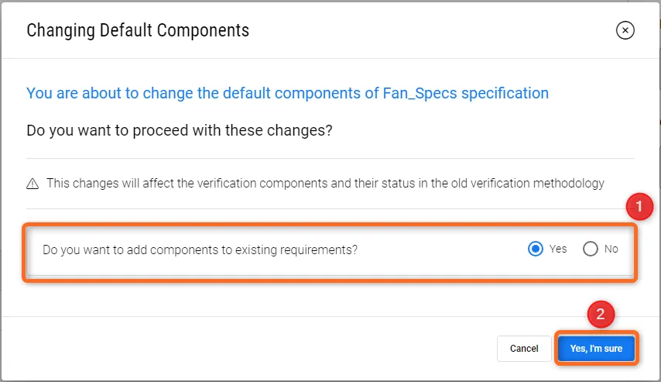Click the red annotation badge numbered 2
This screenshot has height=382, width=661.
(x=601, y=315)
